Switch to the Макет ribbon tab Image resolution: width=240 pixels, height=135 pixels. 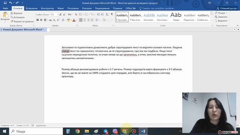click(x=61, y=8)
